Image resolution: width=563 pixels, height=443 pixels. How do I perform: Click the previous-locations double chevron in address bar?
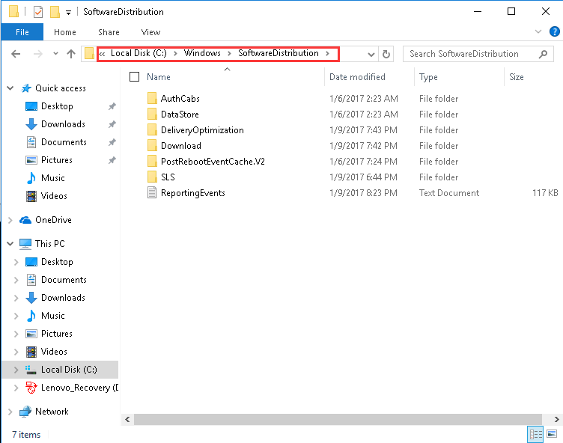pyautogui.click(x=102, y=54)
